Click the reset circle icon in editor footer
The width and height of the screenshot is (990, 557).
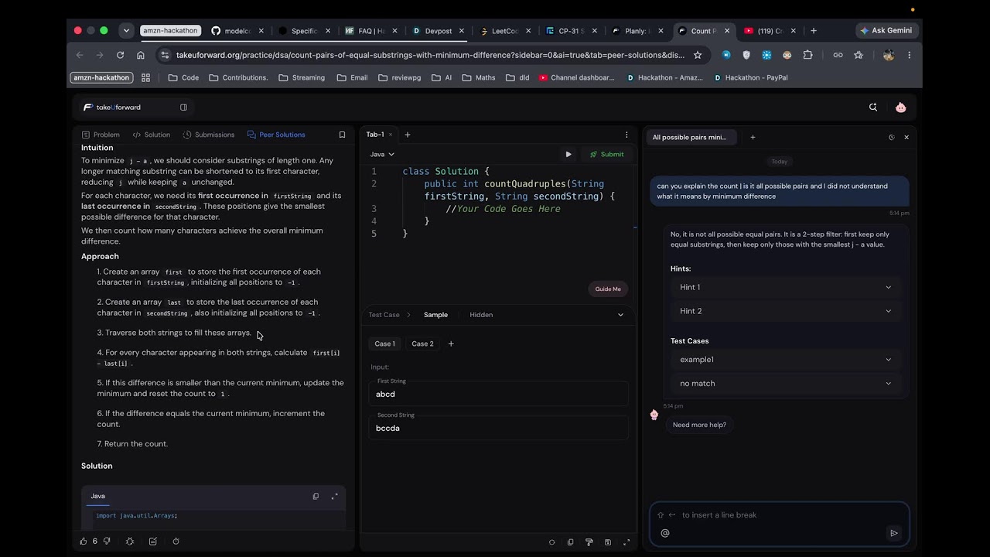pos(551,542)
